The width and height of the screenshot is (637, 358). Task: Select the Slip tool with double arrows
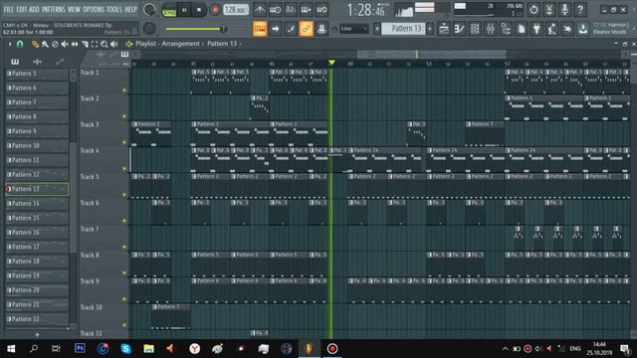pos(75,44)
